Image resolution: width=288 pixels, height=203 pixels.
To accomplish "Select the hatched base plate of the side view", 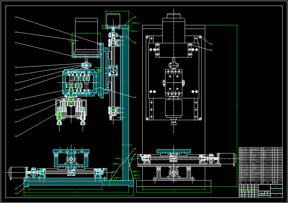I will coord(79,183).
